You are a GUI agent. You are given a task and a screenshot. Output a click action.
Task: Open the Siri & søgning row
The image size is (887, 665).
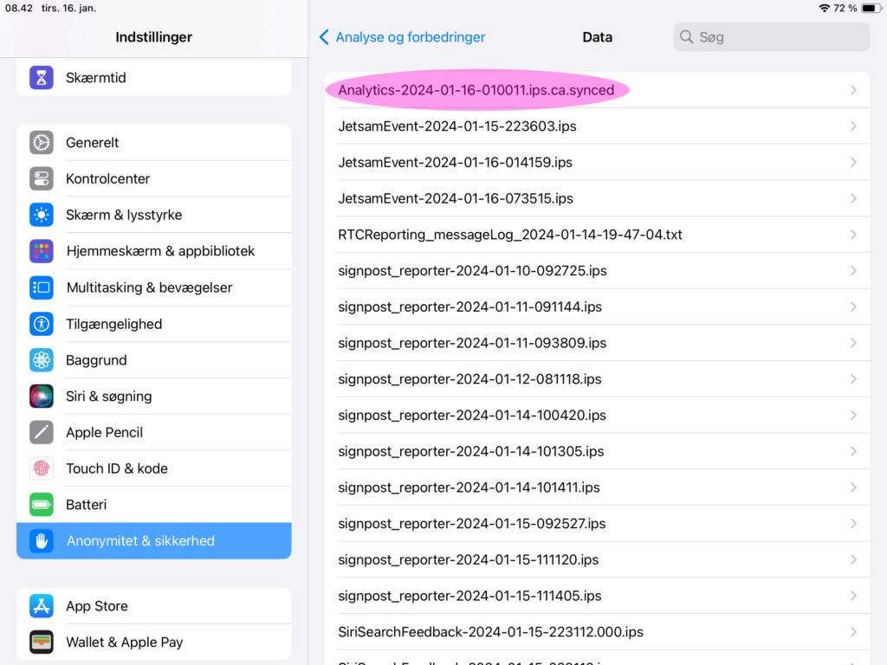[x=154, y=397]
